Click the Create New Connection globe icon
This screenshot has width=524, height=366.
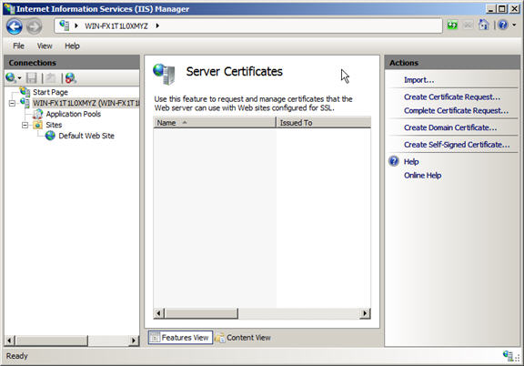pyautogui.click(x=10, y=77)
